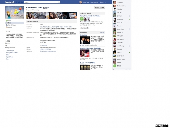The width and height of the screenshot is (170, 128).
Task: Click Eric Kao's mobile status icon
Action: pyautogui.click(x=129, y=16)
